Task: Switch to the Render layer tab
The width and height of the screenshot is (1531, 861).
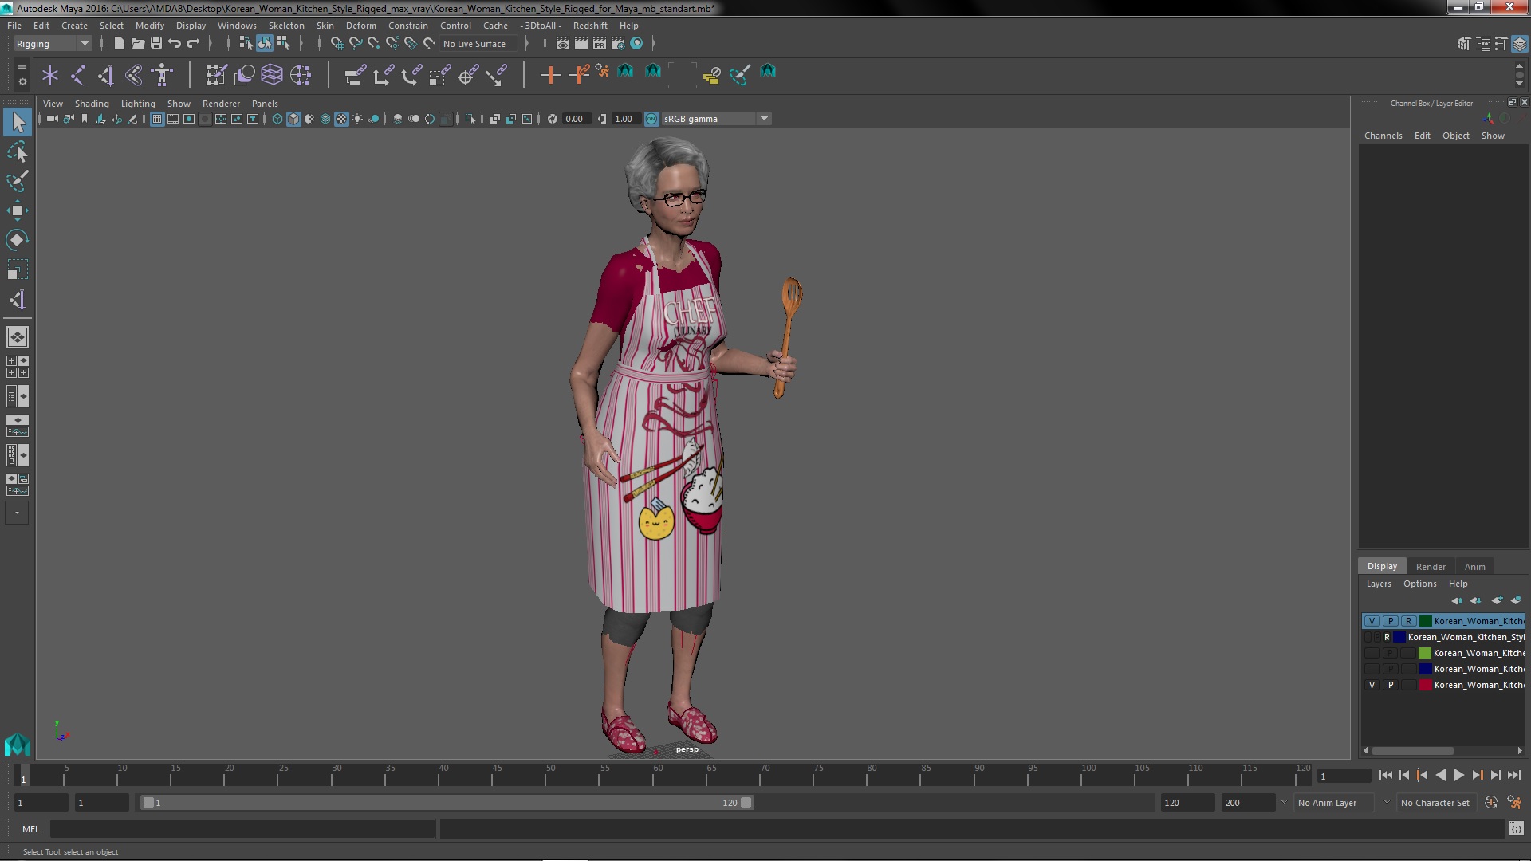Action: coord(1430,567)
